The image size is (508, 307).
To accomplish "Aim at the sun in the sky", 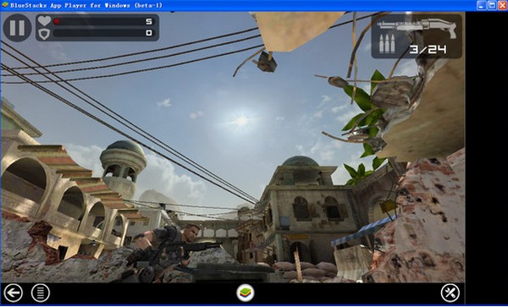I will tap(241, 121).
